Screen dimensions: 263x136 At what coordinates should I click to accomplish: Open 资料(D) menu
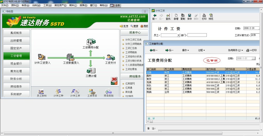coord(15,5)
